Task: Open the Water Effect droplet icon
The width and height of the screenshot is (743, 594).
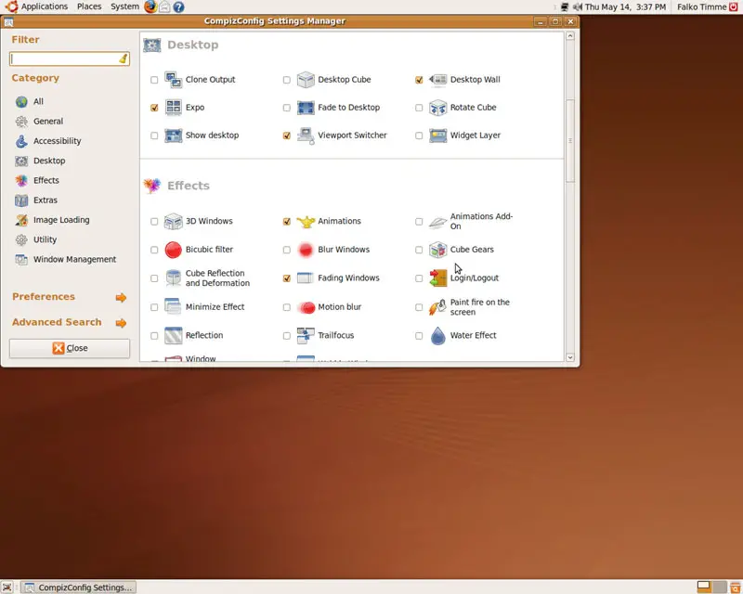Action: coord(437,335)
